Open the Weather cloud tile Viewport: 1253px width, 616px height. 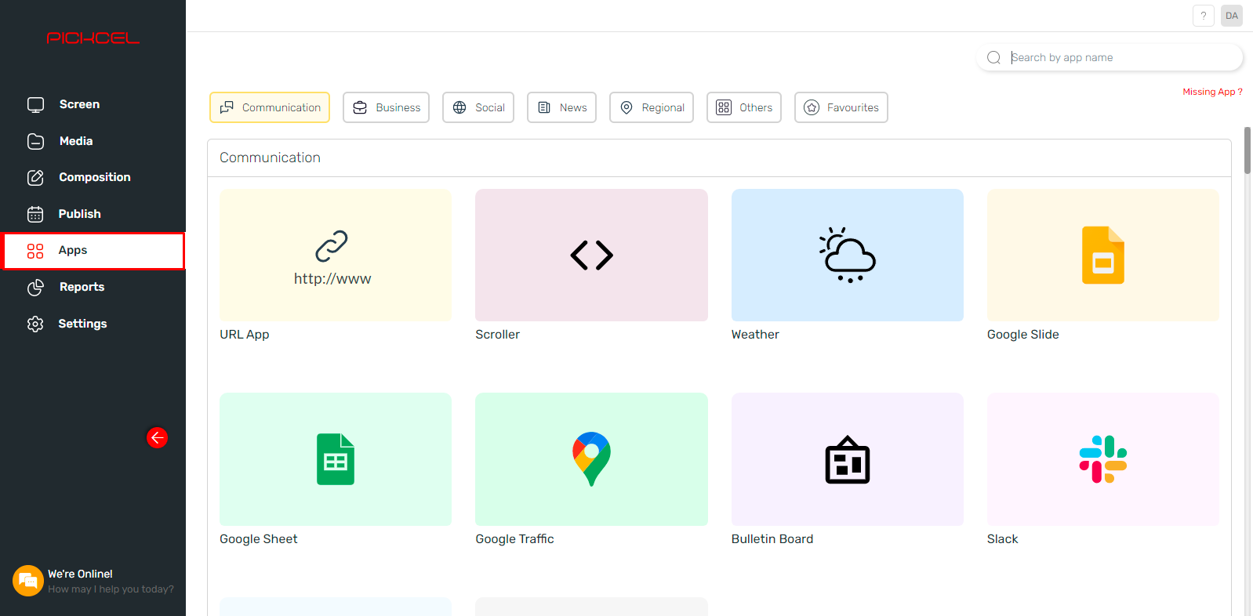(x=847, y=255)
